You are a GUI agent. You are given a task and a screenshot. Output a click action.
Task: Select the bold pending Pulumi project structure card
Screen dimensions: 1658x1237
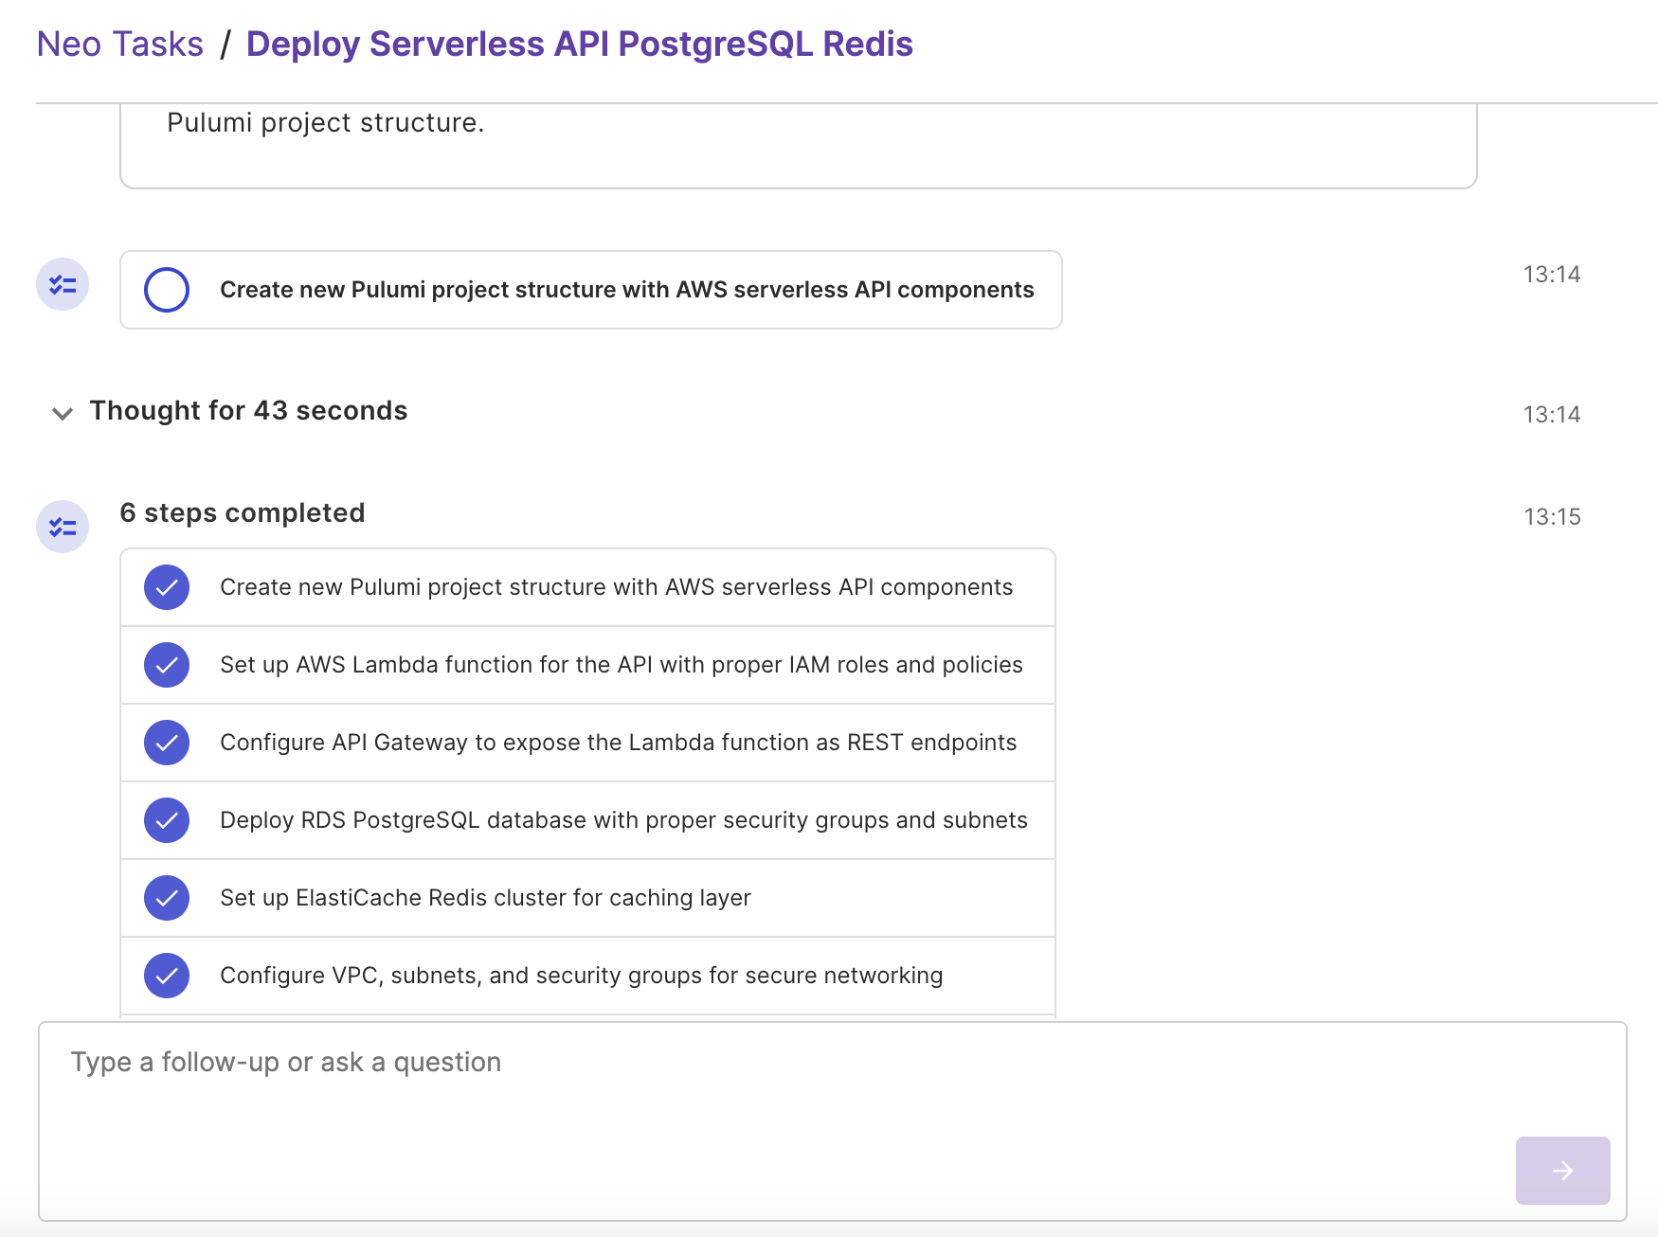point(626,290)
